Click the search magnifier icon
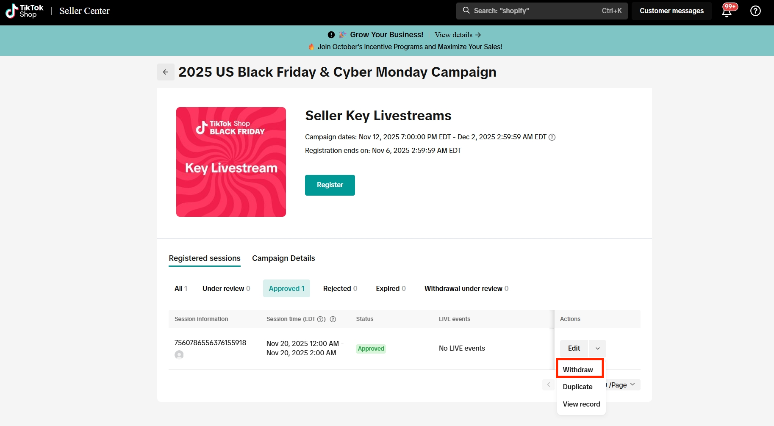 point(466,11)
